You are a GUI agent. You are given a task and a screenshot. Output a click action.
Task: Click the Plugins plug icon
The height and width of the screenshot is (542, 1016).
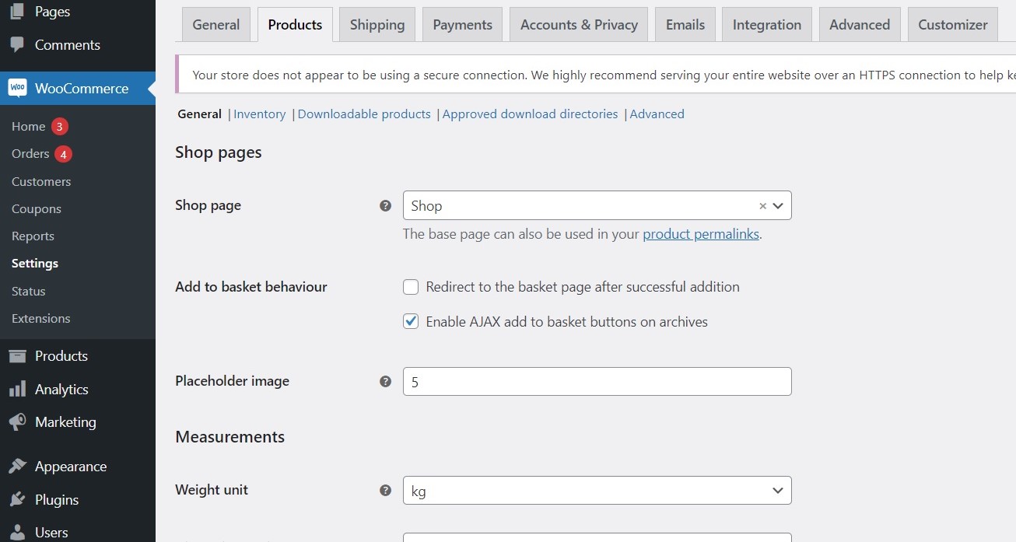(x=17, y=499)
